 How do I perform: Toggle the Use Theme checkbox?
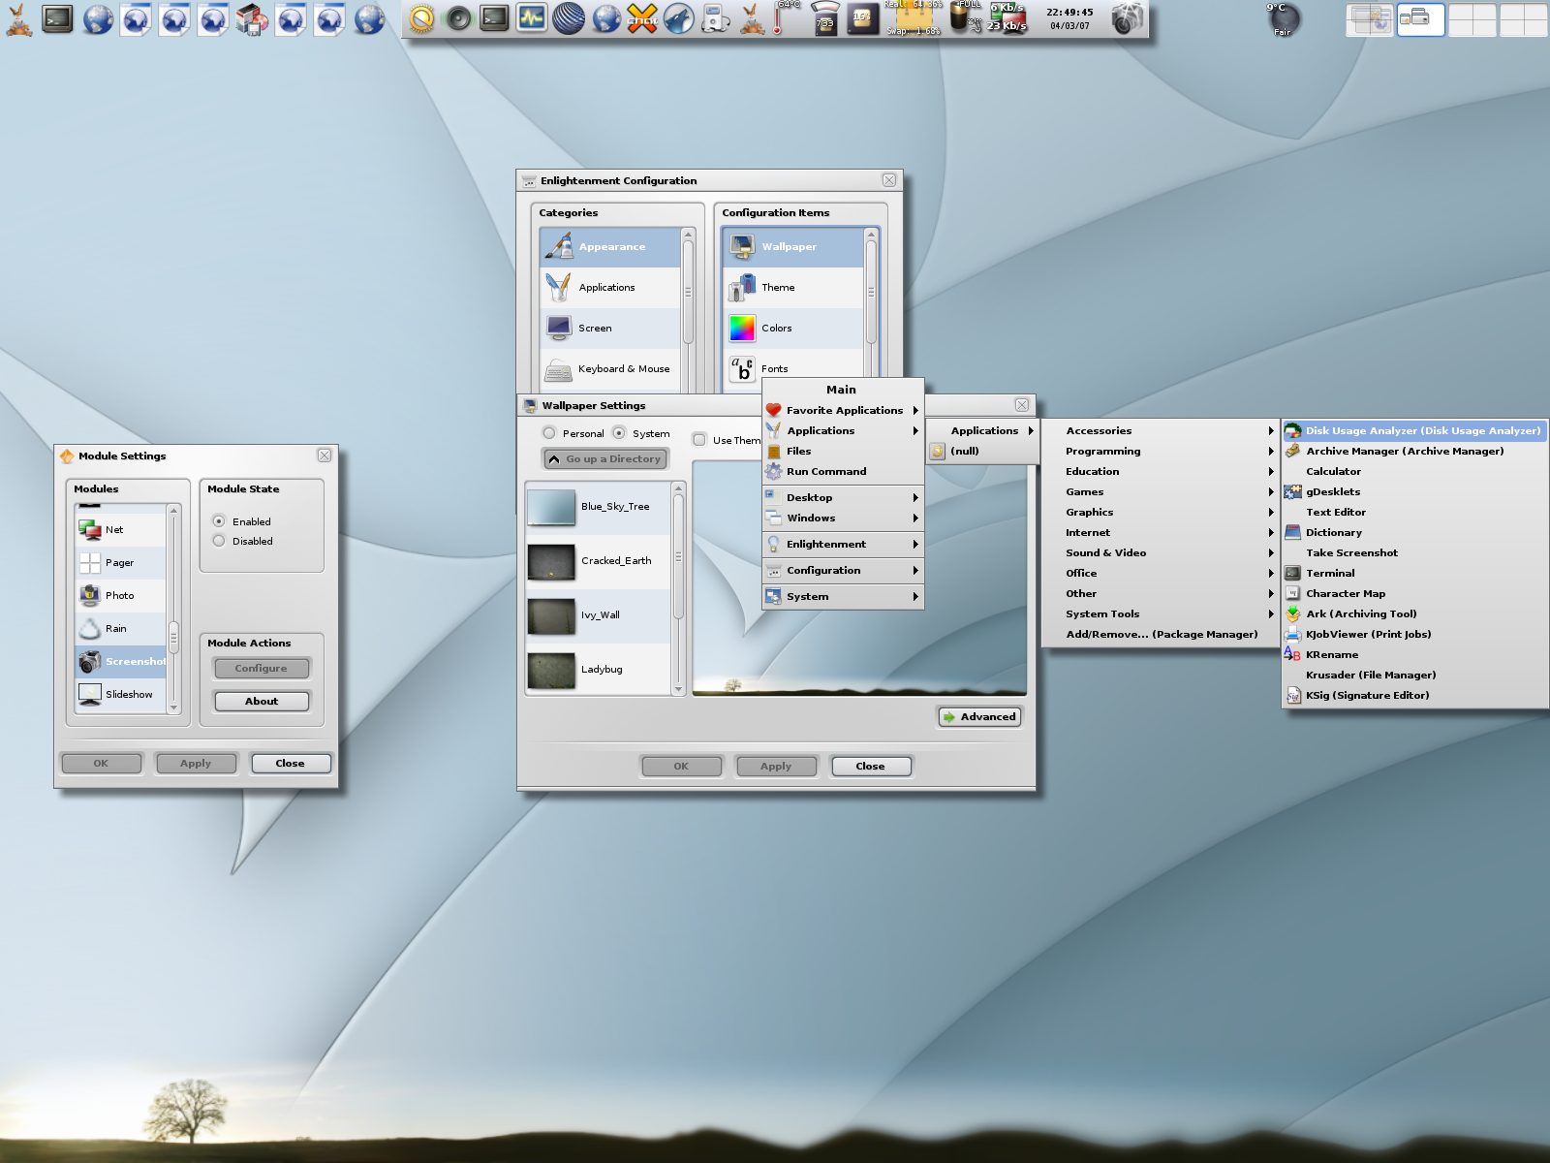(x=699, y=440)
